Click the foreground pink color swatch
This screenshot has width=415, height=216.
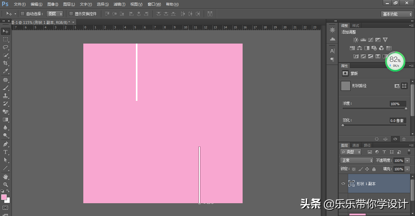pos(4,197)
